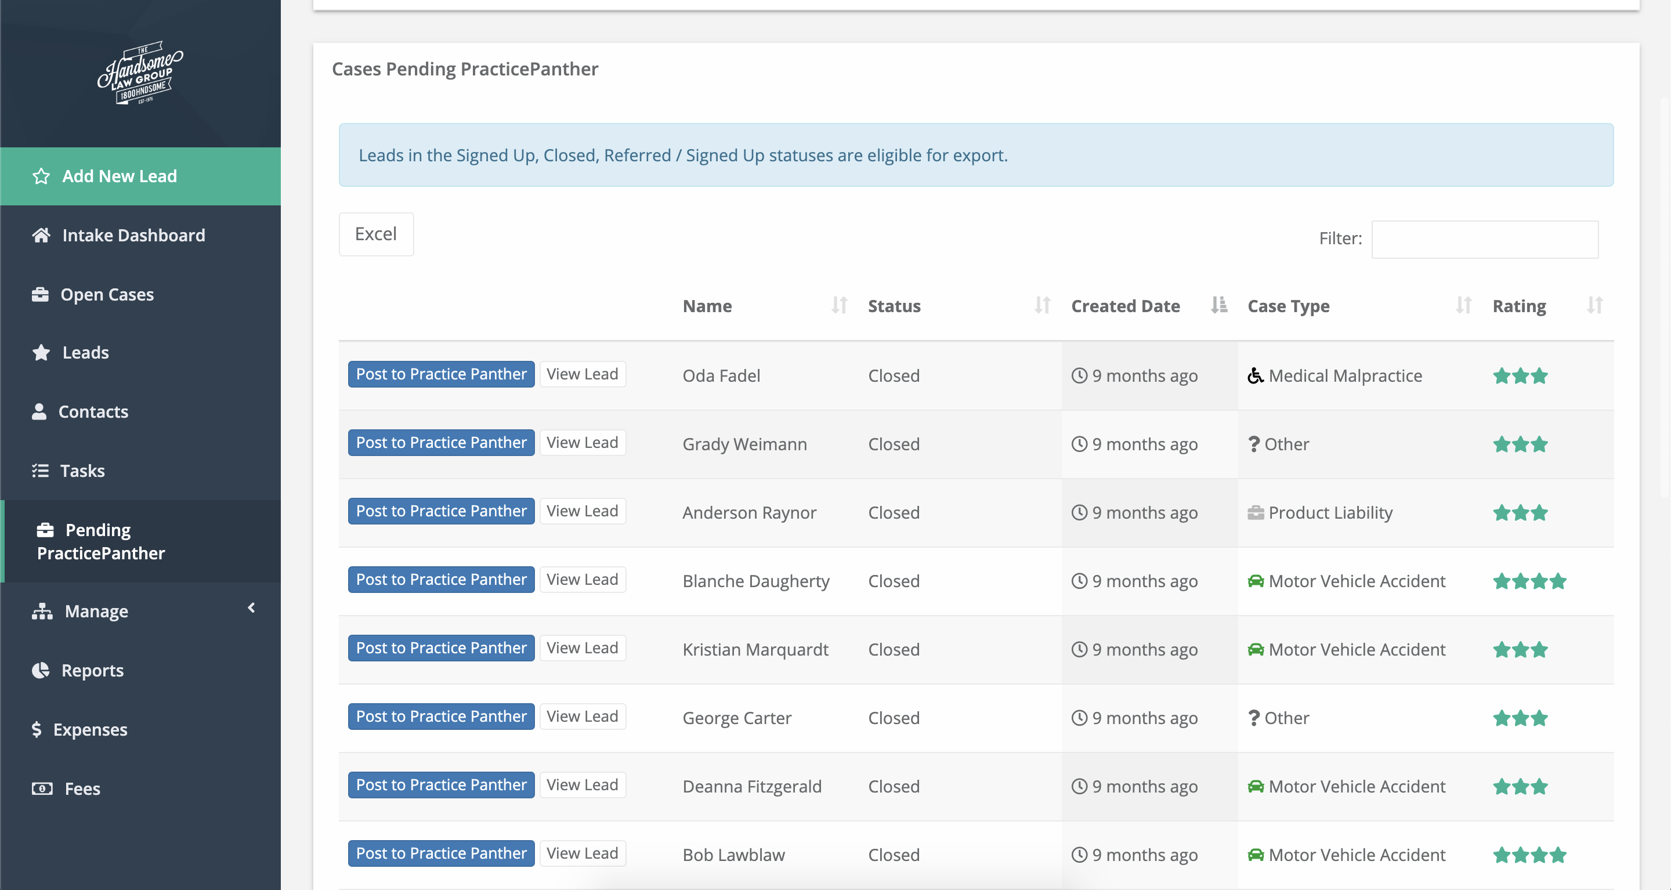This screenshot has height=890, width=1671.
Task: Click question mark icon in George Carter row
Action: tap(1253, 718)
